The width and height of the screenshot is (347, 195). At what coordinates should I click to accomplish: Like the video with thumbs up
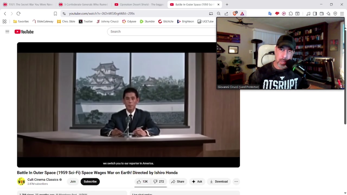pos(142,181)
